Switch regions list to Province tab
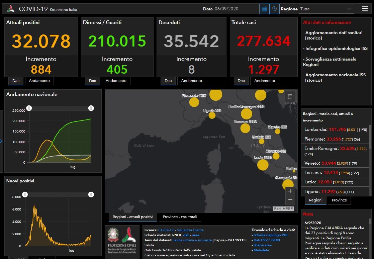Image resolution: width=374 pixels, height=259 pixels. (x=339, y=200)
